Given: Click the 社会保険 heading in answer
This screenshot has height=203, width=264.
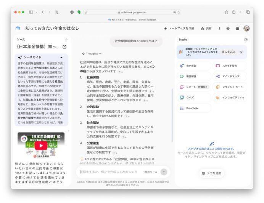Looking at the screenshot, I should (93, 77).
